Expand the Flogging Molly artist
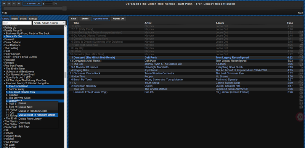The height and width of the screenshot is (148, 305). [3, 136]
